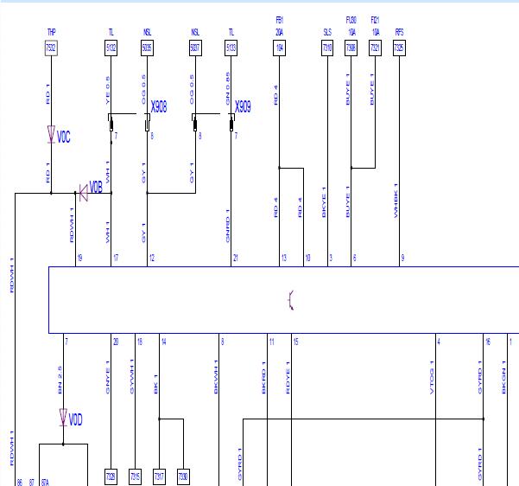Click the V0B diode symbol

click(x=84, y=193)
